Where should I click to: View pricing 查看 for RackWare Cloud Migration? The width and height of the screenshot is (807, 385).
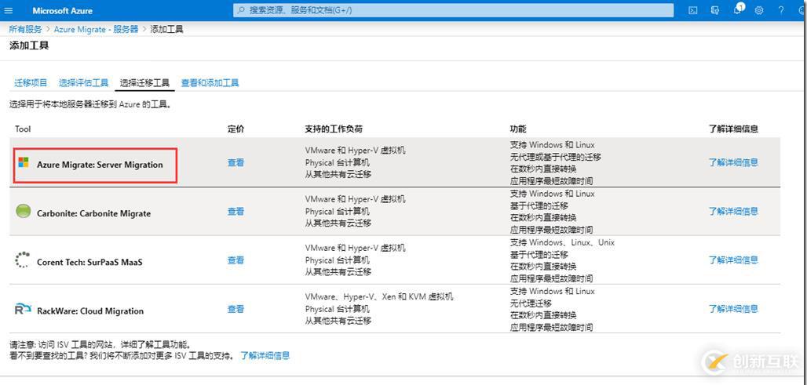pos(236,309)
